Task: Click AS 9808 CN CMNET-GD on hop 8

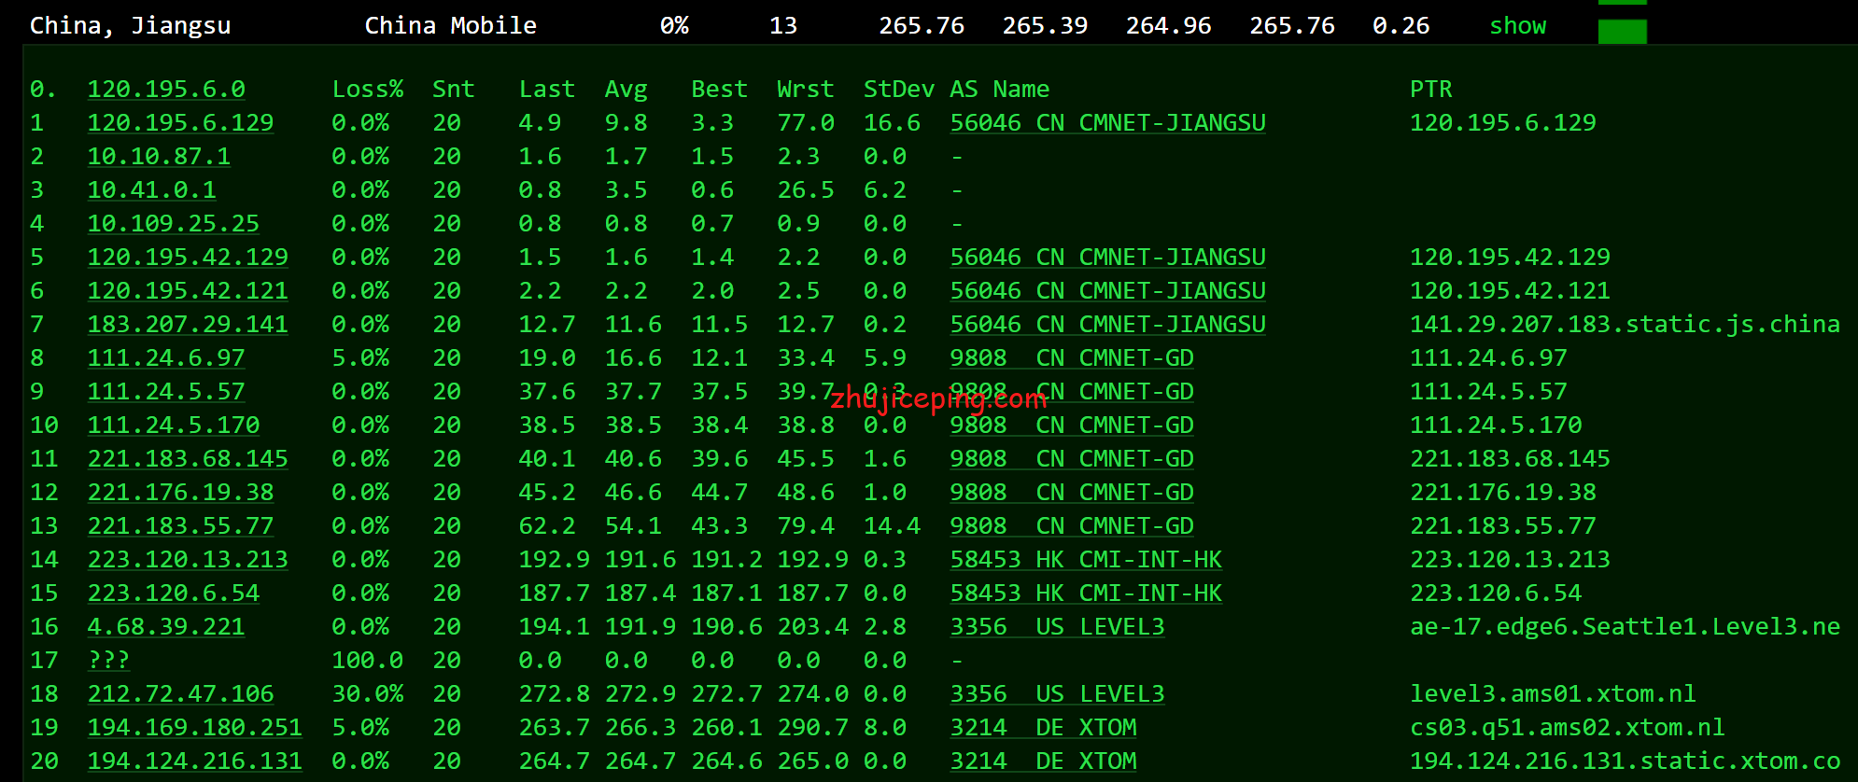Action: point(1072,358)
